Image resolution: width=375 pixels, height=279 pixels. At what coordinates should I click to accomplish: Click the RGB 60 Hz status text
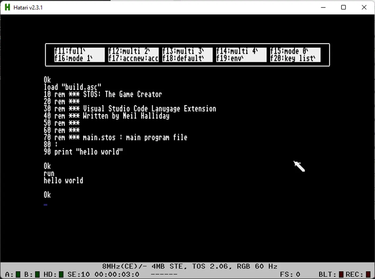pyautogui.click(x=257, y=266)
